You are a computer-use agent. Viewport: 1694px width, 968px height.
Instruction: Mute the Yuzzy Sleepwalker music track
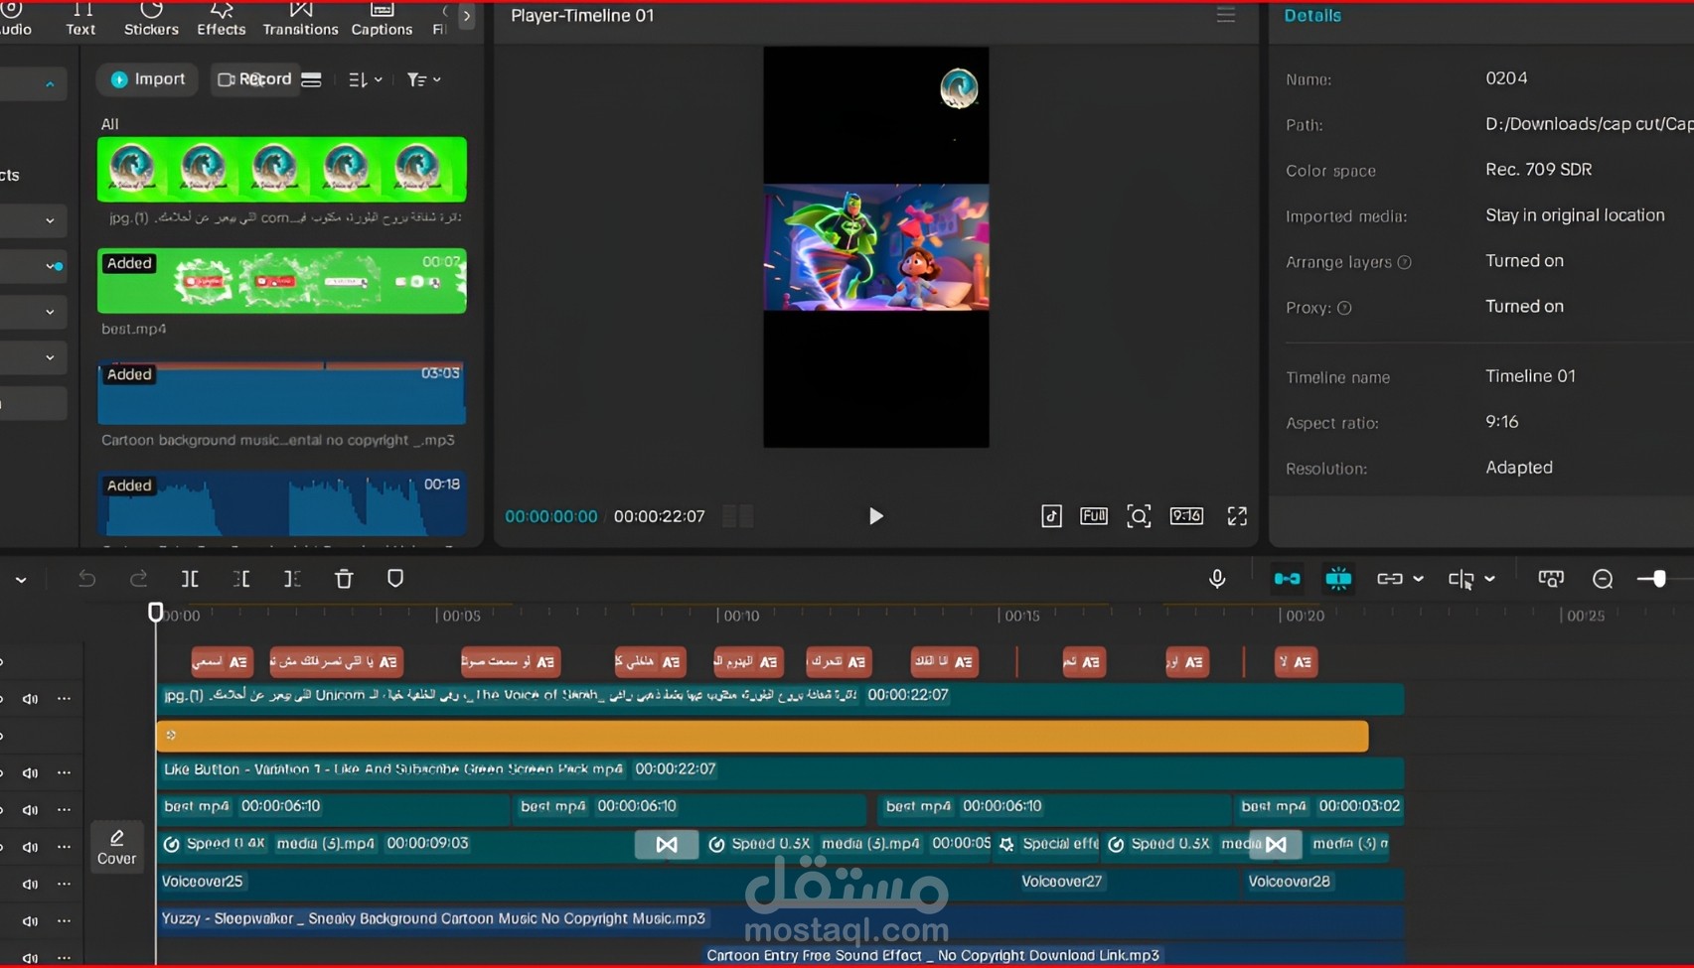click(x=31, y=921)
